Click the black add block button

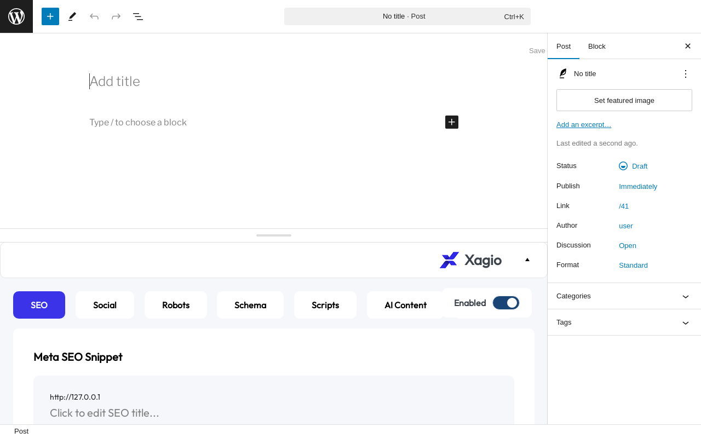[x=452, y=122]
